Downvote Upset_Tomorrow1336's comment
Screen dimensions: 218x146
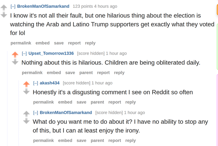(x=15, y=62)
